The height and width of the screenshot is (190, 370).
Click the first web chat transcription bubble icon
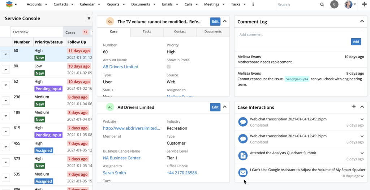click(243, 122)
